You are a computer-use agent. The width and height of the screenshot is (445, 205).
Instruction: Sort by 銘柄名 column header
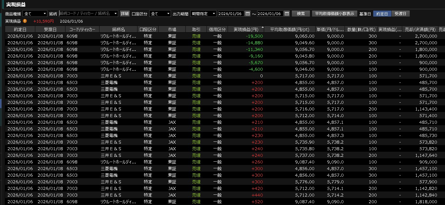coord(118,29)
